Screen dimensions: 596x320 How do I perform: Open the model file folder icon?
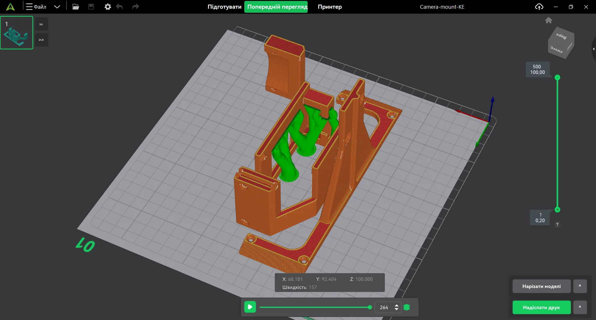coord(75,7)
